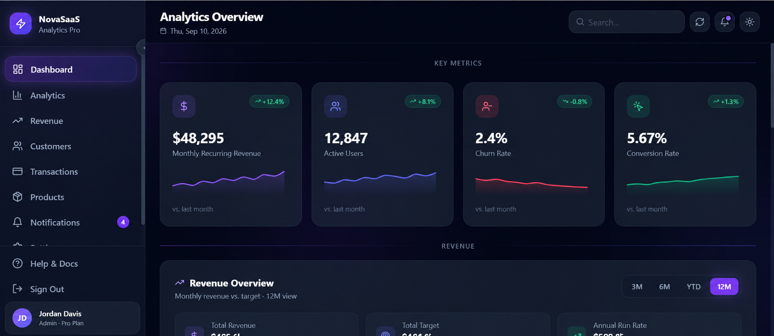Click the Sign Out arrow icon

[x=17, y=289]
